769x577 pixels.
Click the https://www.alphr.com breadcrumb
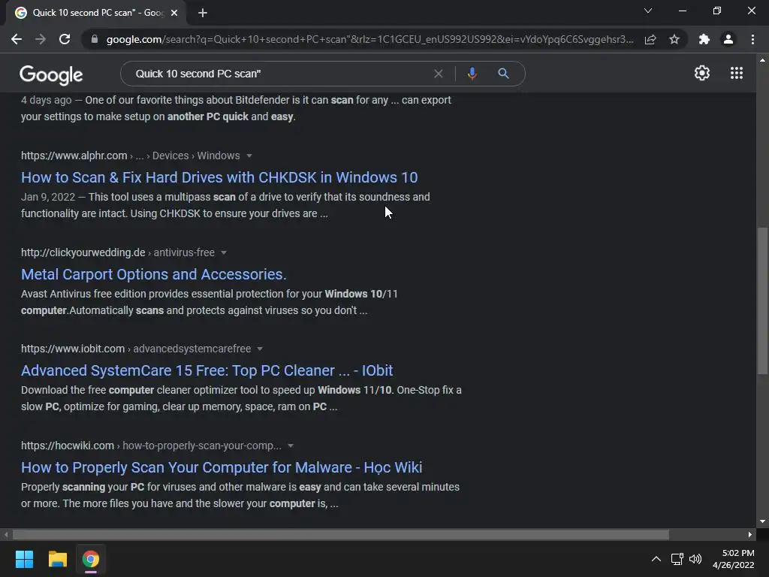click(x=74, y=156)
